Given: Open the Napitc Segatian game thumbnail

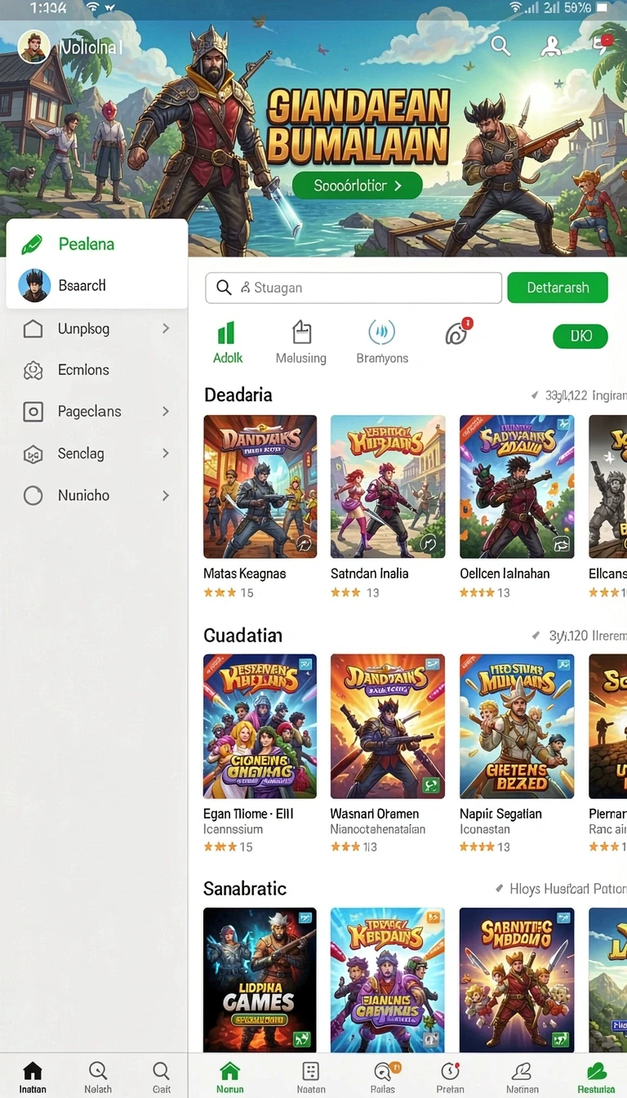Looking at the screenshot, I should 517,726.
